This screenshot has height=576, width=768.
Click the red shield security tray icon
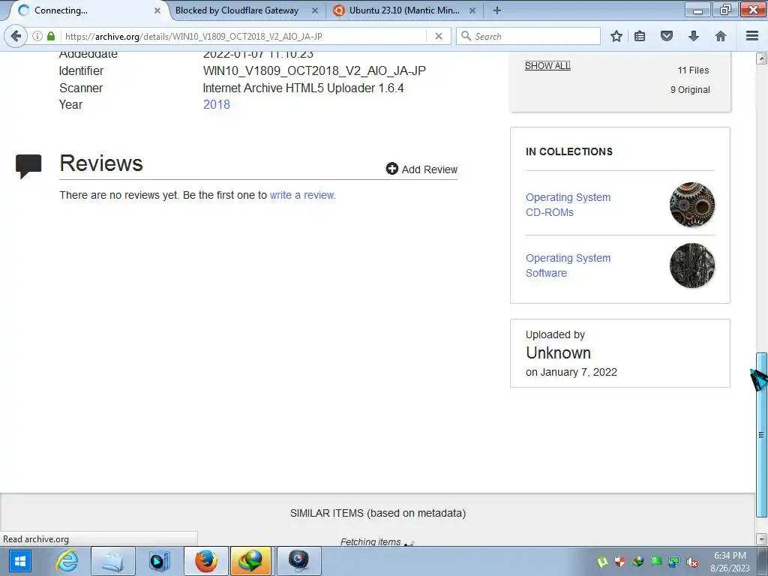click(x=620, y=562)
